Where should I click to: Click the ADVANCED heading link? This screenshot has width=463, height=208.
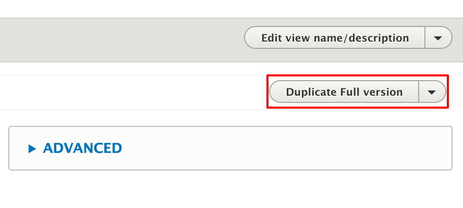click(82, 148)
